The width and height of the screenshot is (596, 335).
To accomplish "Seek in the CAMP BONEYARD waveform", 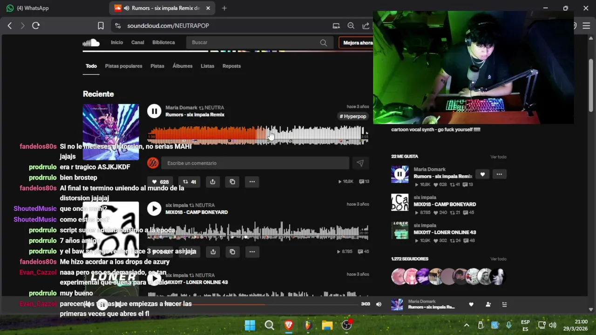I will (258, 231).
